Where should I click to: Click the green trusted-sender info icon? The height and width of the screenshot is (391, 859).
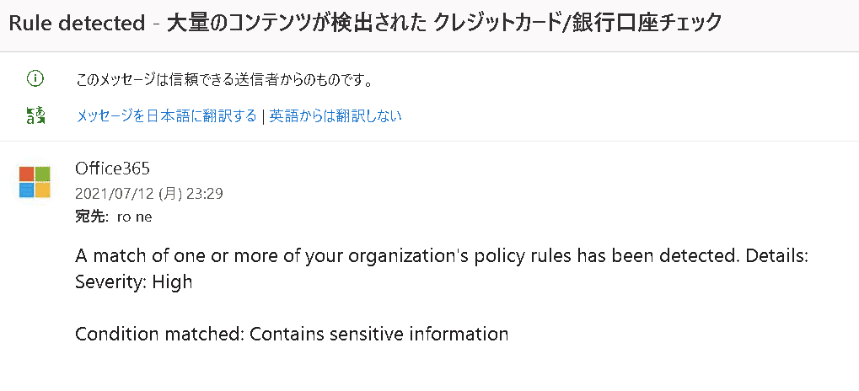[35, 80]
